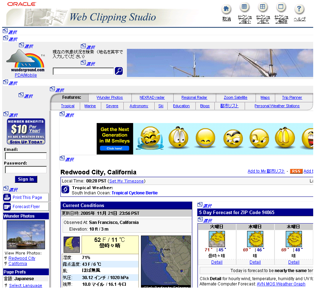The height and width of the screenshot is (290, 316).
Task: Click the セクション拡大 expand section icon
Action: (263, 7)
